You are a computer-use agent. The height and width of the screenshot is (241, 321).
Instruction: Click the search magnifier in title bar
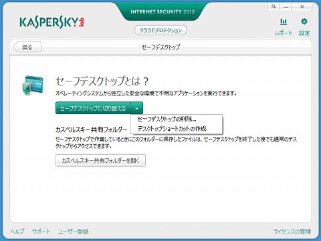tap(274, 7)
